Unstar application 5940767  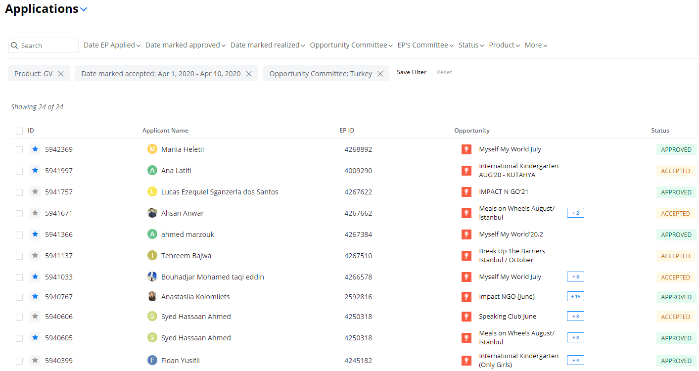(35, 296)
